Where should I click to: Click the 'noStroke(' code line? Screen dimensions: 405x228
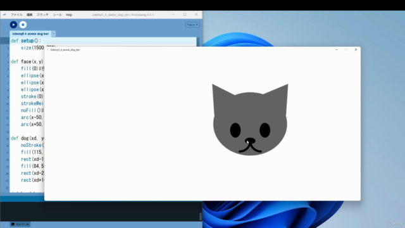32,145
